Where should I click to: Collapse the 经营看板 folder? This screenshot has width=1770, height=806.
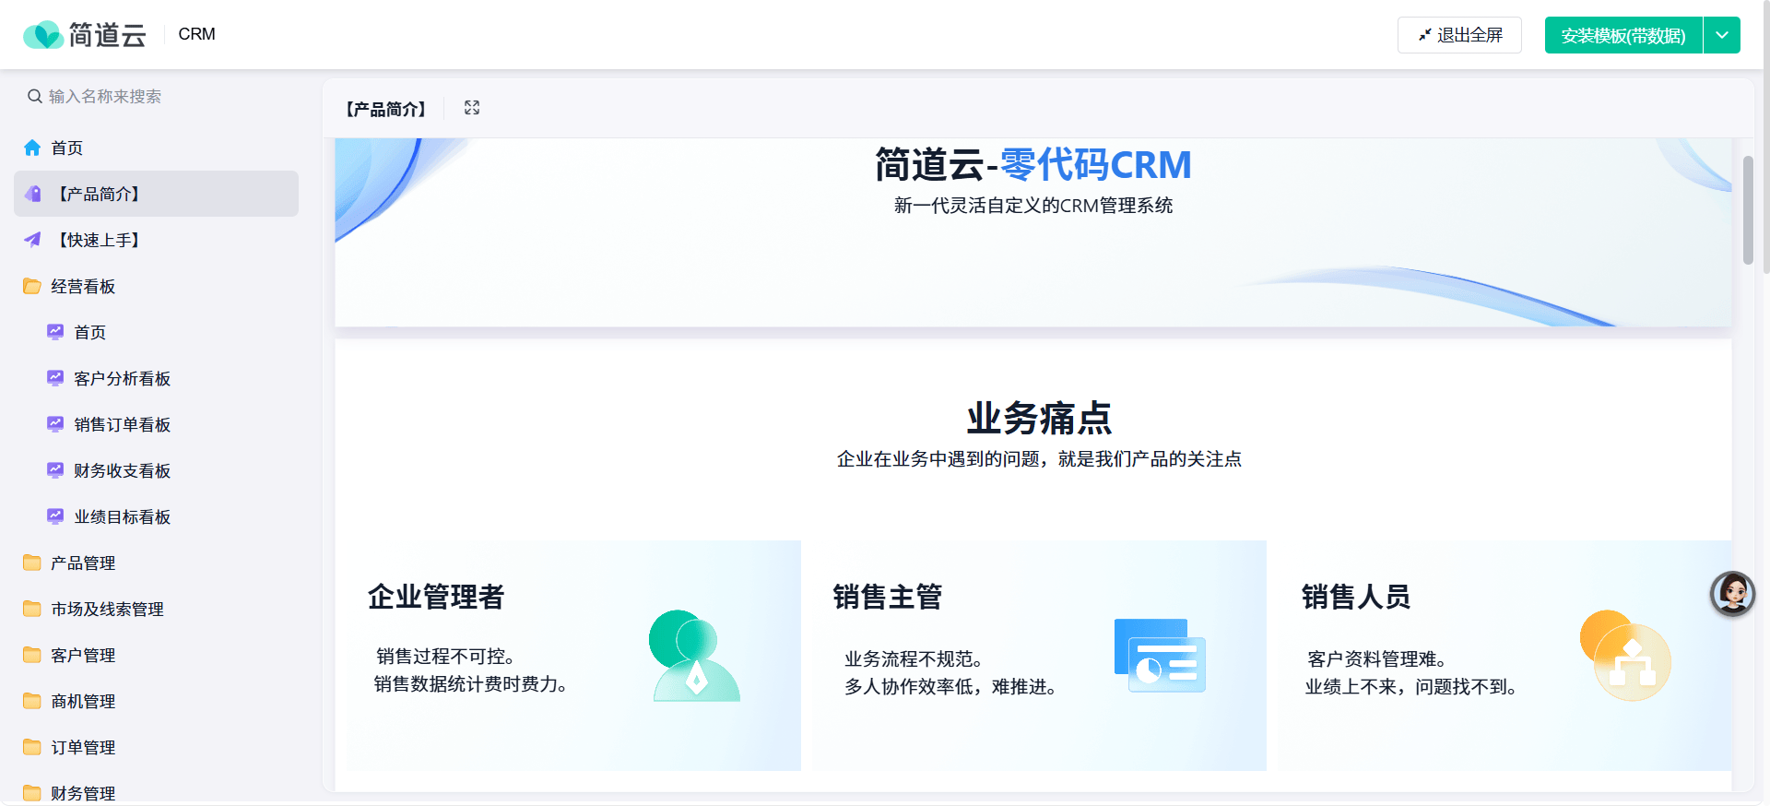click(156, 286)
